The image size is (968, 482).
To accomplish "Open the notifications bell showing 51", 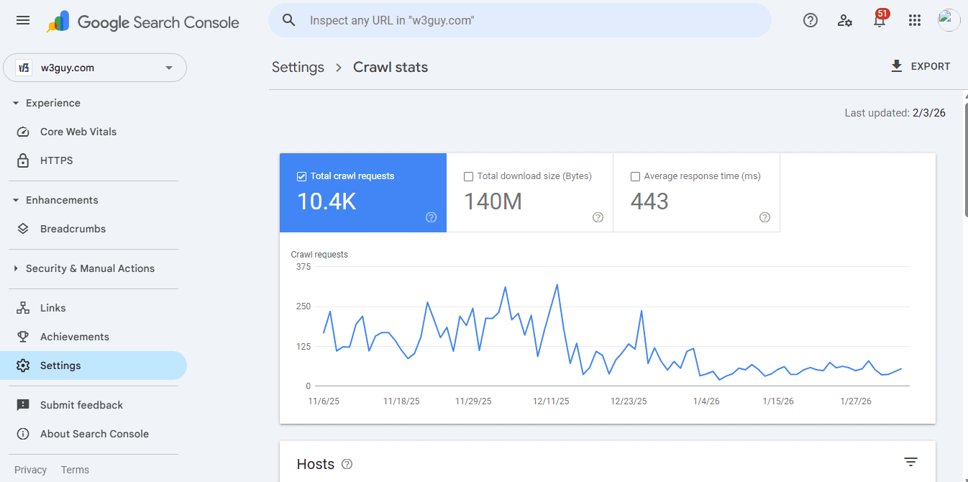I will tap(879, 20).
